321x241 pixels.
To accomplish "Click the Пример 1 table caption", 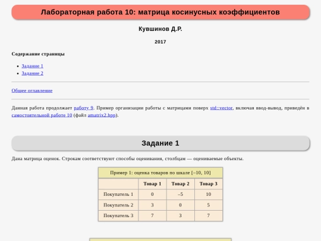I will coord(160,173).
